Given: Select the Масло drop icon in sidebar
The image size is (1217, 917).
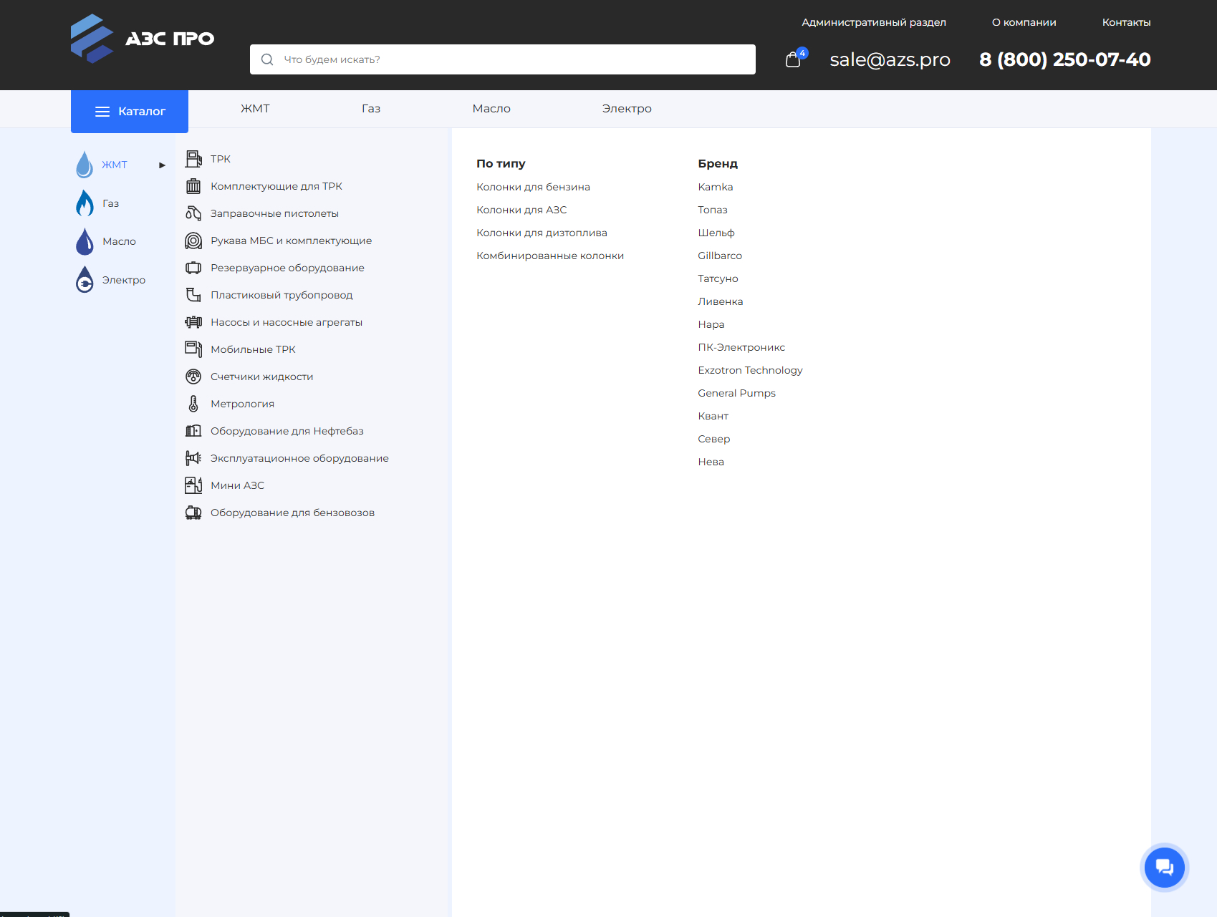Looking at the screenshot, I should [x=85, y=241].
